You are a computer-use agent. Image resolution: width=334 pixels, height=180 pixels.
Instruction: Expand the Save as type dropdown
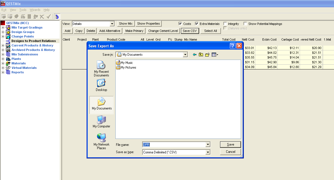[207, 152]
